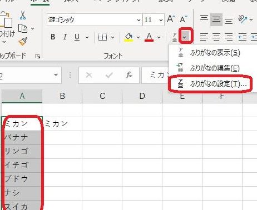
Task: Select column A header
Action: [22, 96]
